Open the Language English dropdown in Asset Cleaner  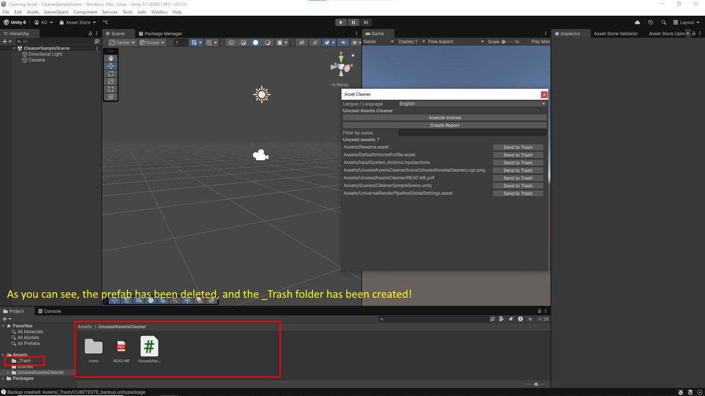472,103
